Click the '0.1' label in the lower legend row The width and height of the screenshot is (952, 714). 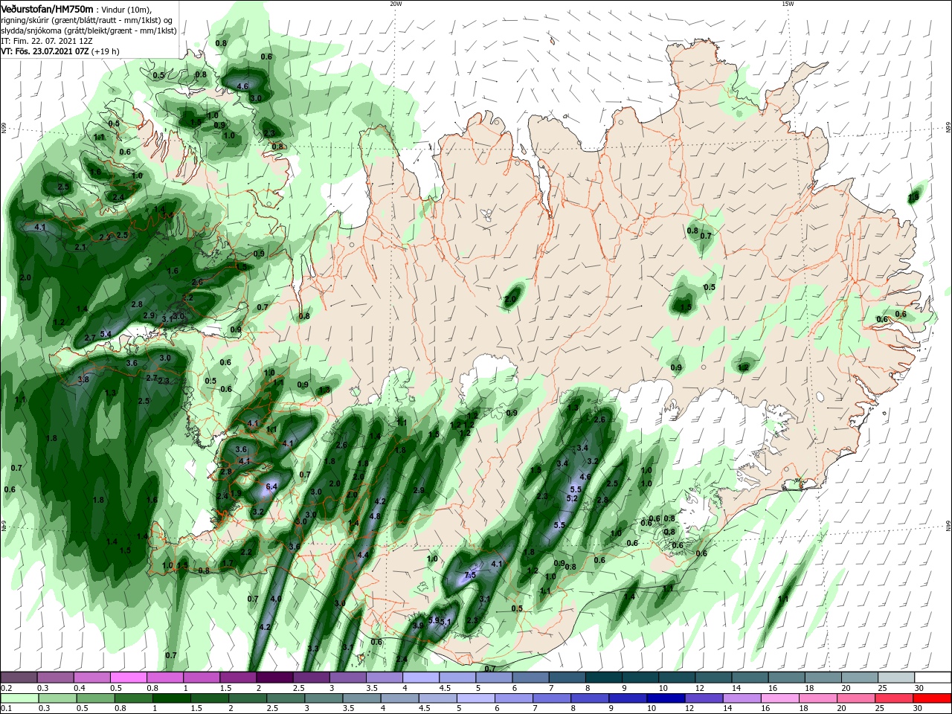point(6,709)
